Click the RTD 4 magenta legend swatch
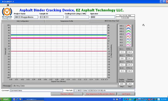The height and width of the screenshot is (101, 168). coord(128,34)
